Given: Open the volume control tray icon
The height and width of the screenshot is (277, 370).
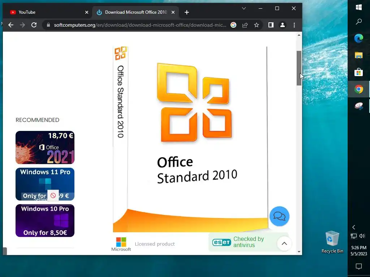Looking at the screenshot, I should pyautogui.click(x=362, y=236).
